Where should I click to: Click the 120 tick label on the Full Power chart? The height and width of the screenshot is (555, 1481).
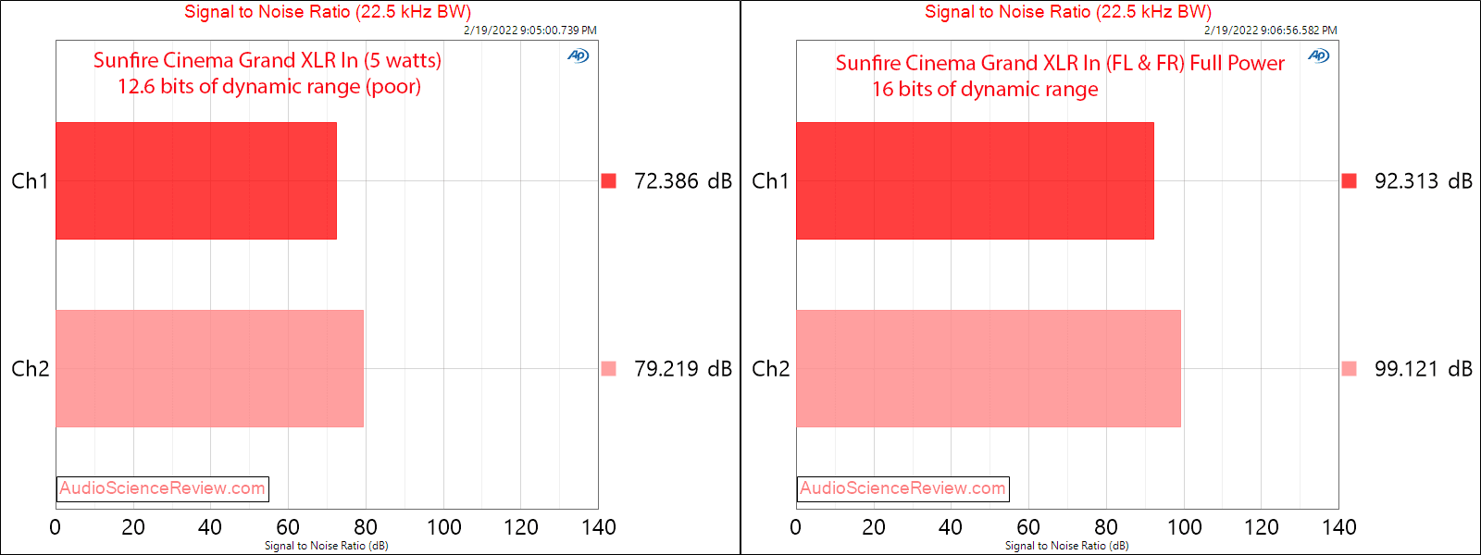(1262, 527)
